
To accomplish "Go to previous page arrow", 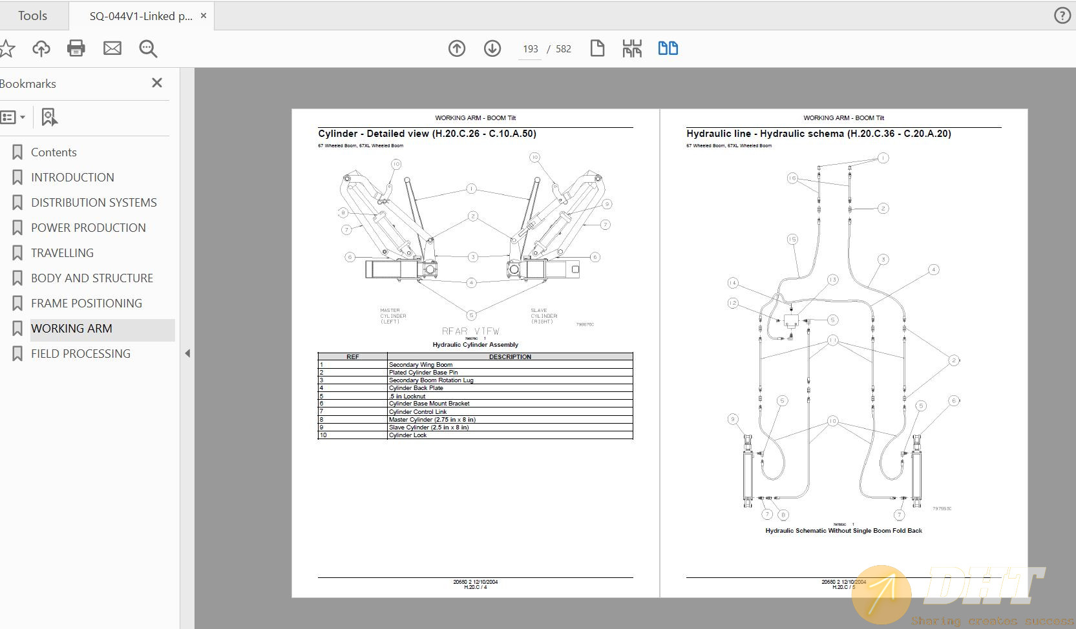I will [457, 48].
